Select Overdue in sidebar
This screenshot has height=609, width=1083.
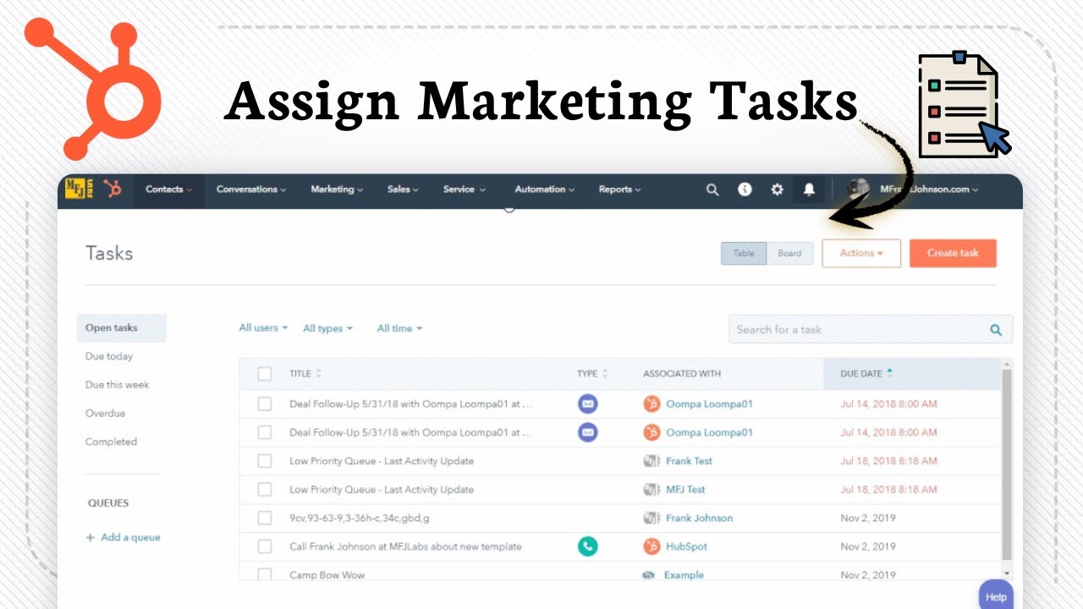tap(105, 414)
